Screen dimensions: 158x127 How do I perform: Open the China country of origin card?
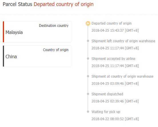coord(37,56)
